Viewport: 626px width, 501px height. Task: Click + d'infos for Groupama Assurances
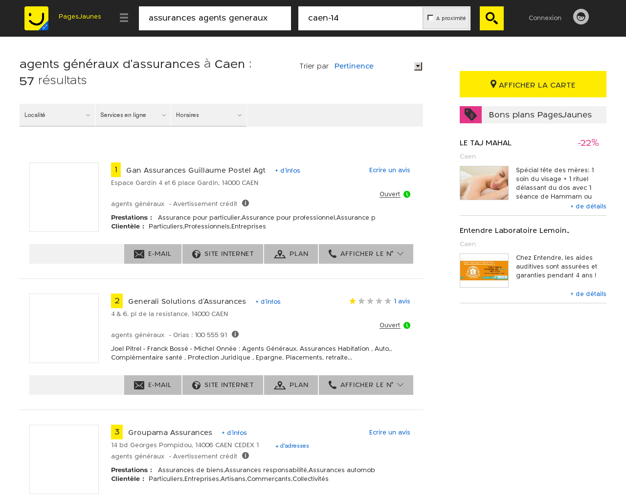click(x=234, y=433)
